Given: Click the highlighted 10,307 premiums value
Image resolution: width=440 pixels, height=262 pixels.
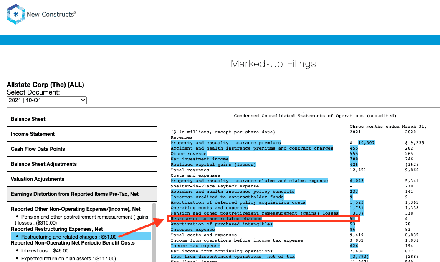Looking at the screenshot, I should pos(366,143).
